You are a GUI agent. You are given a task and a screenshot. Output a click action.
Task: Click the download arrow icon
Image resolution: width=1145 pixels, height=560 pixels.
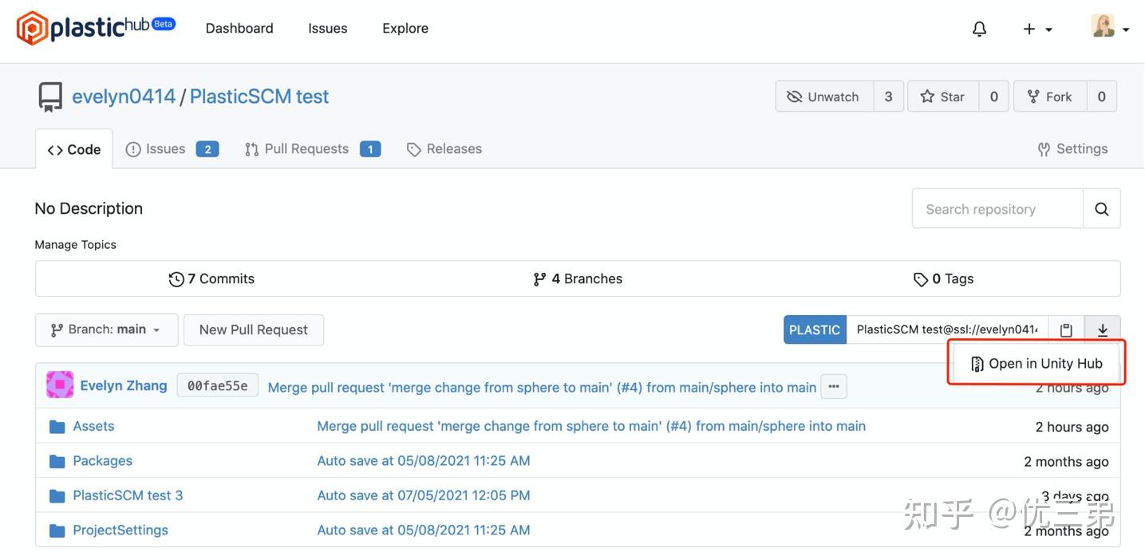(1103, 330)
